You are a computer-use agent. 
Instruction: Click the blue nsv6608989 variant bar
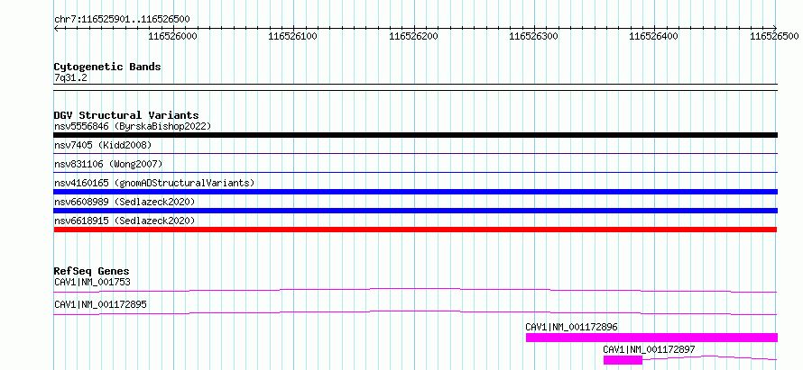(x=415, y=211)
